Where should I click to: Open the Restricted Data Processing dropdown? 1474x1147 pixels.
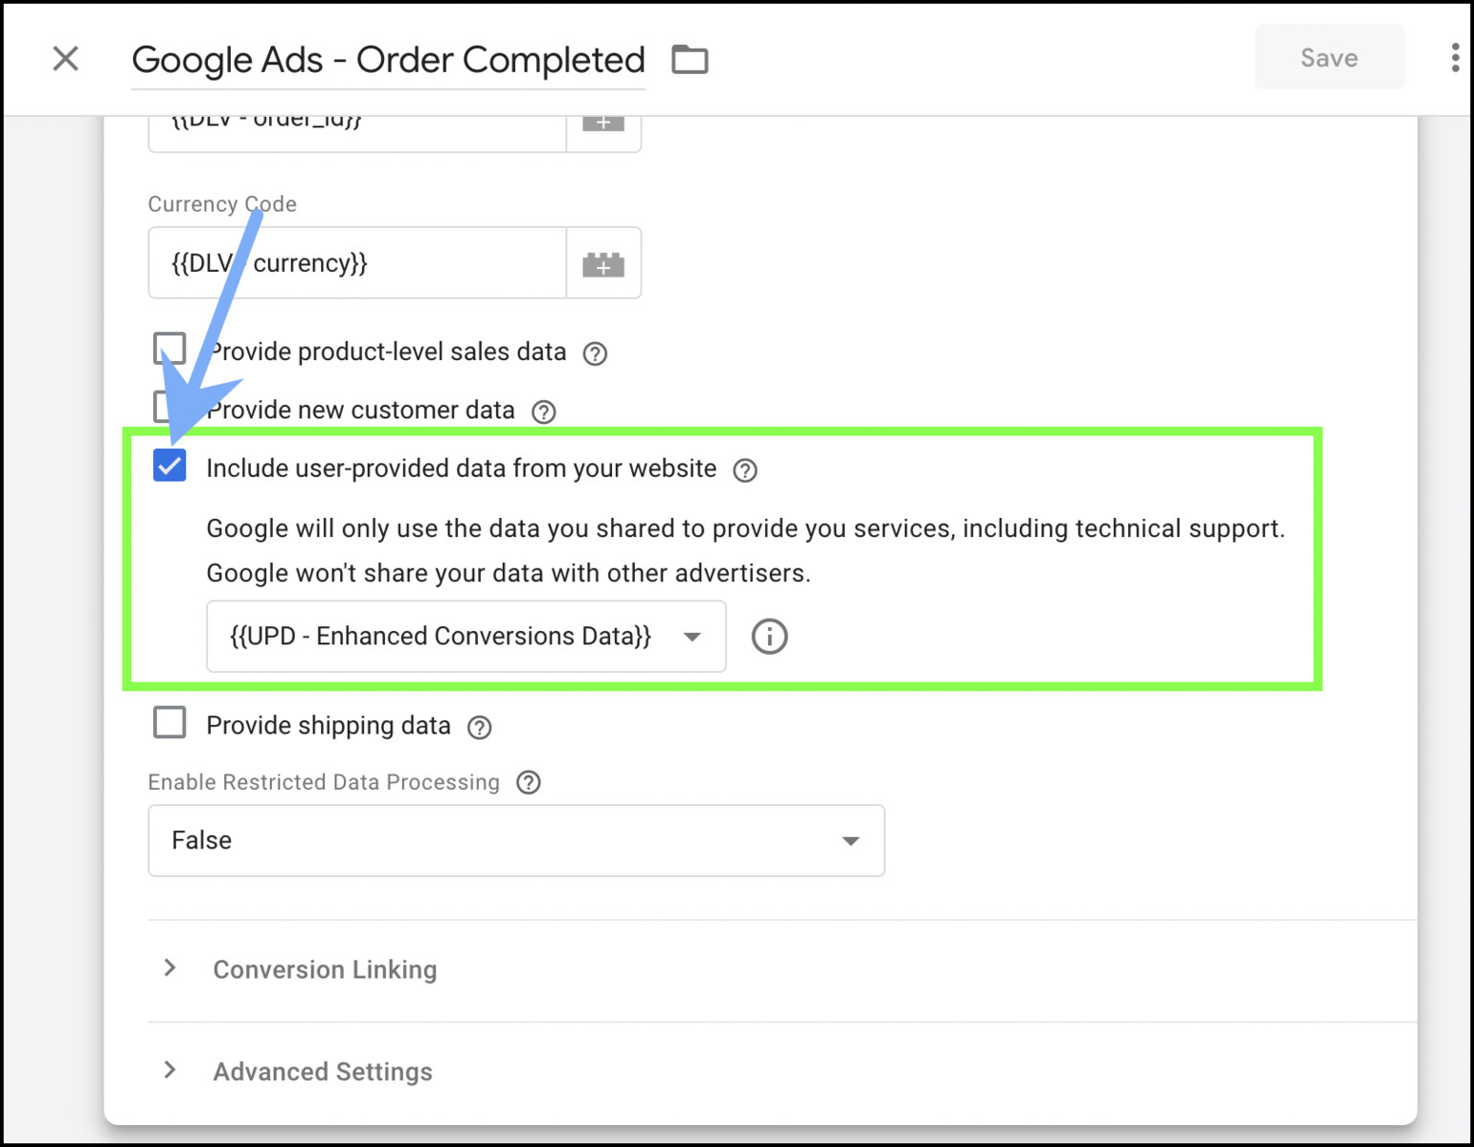pos(848,840)
